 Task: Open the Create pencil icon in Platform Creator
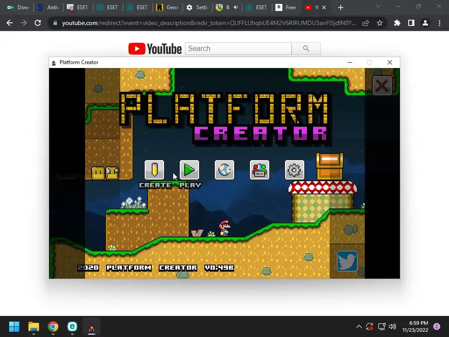(x=154, y=170)
